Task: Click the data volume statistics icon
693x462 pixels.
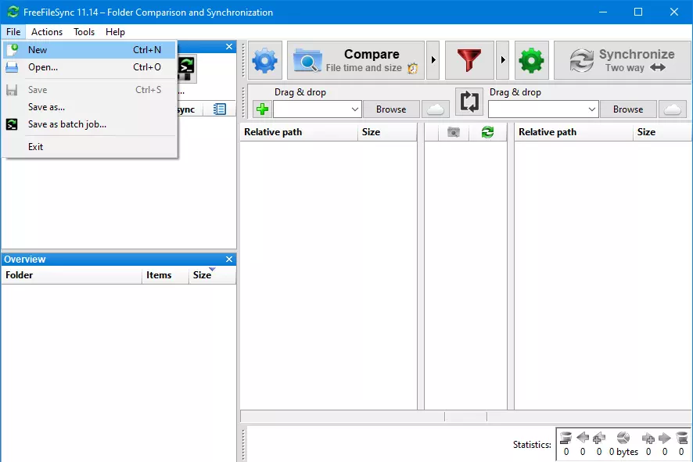Action: pos(623,438)
